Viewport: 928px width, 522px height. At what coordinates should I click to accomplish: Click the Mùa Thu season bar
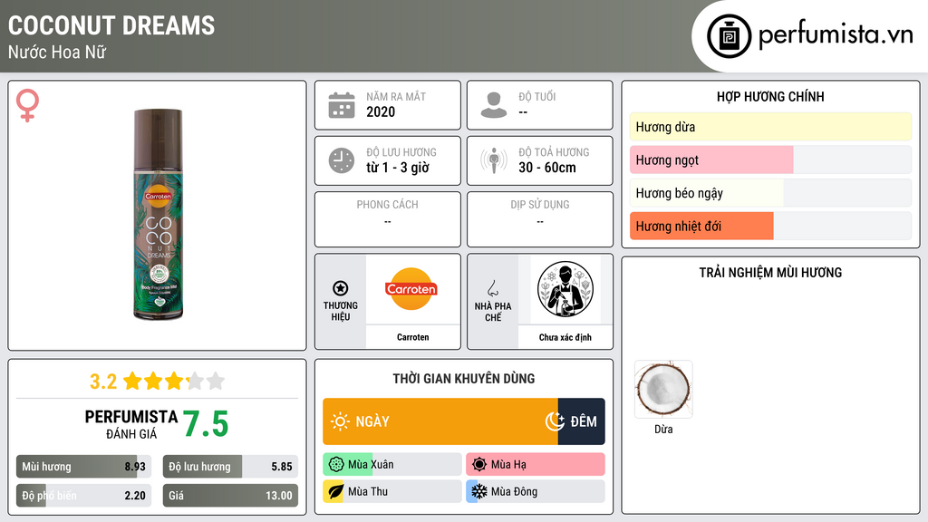(x=392, y=491)
